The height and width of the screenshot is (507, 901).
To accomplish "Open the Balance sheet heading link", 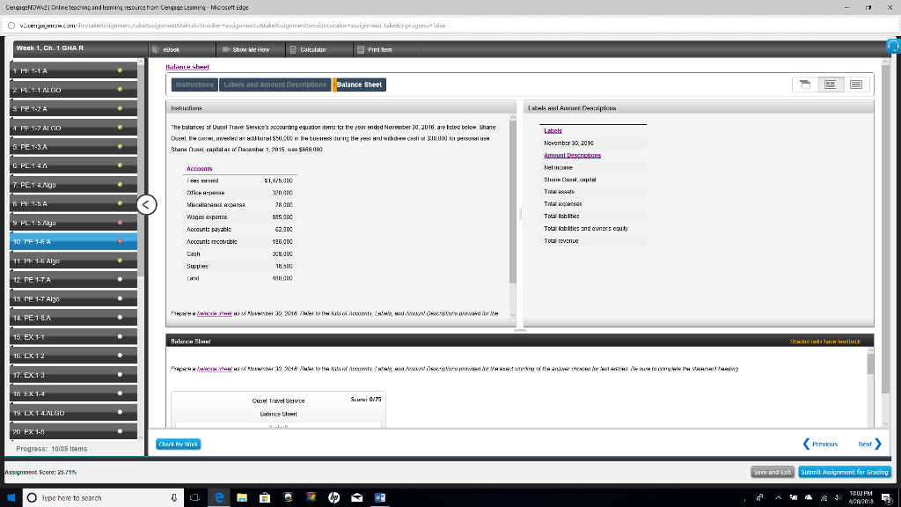I will [x=187, y=67].
